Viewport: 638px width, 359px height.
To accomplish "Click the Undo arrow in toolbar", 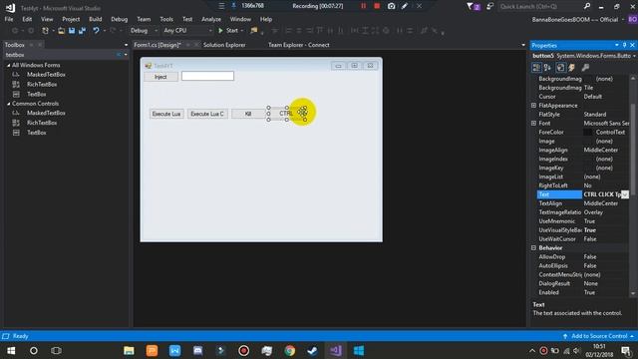I will click(96, 31).
